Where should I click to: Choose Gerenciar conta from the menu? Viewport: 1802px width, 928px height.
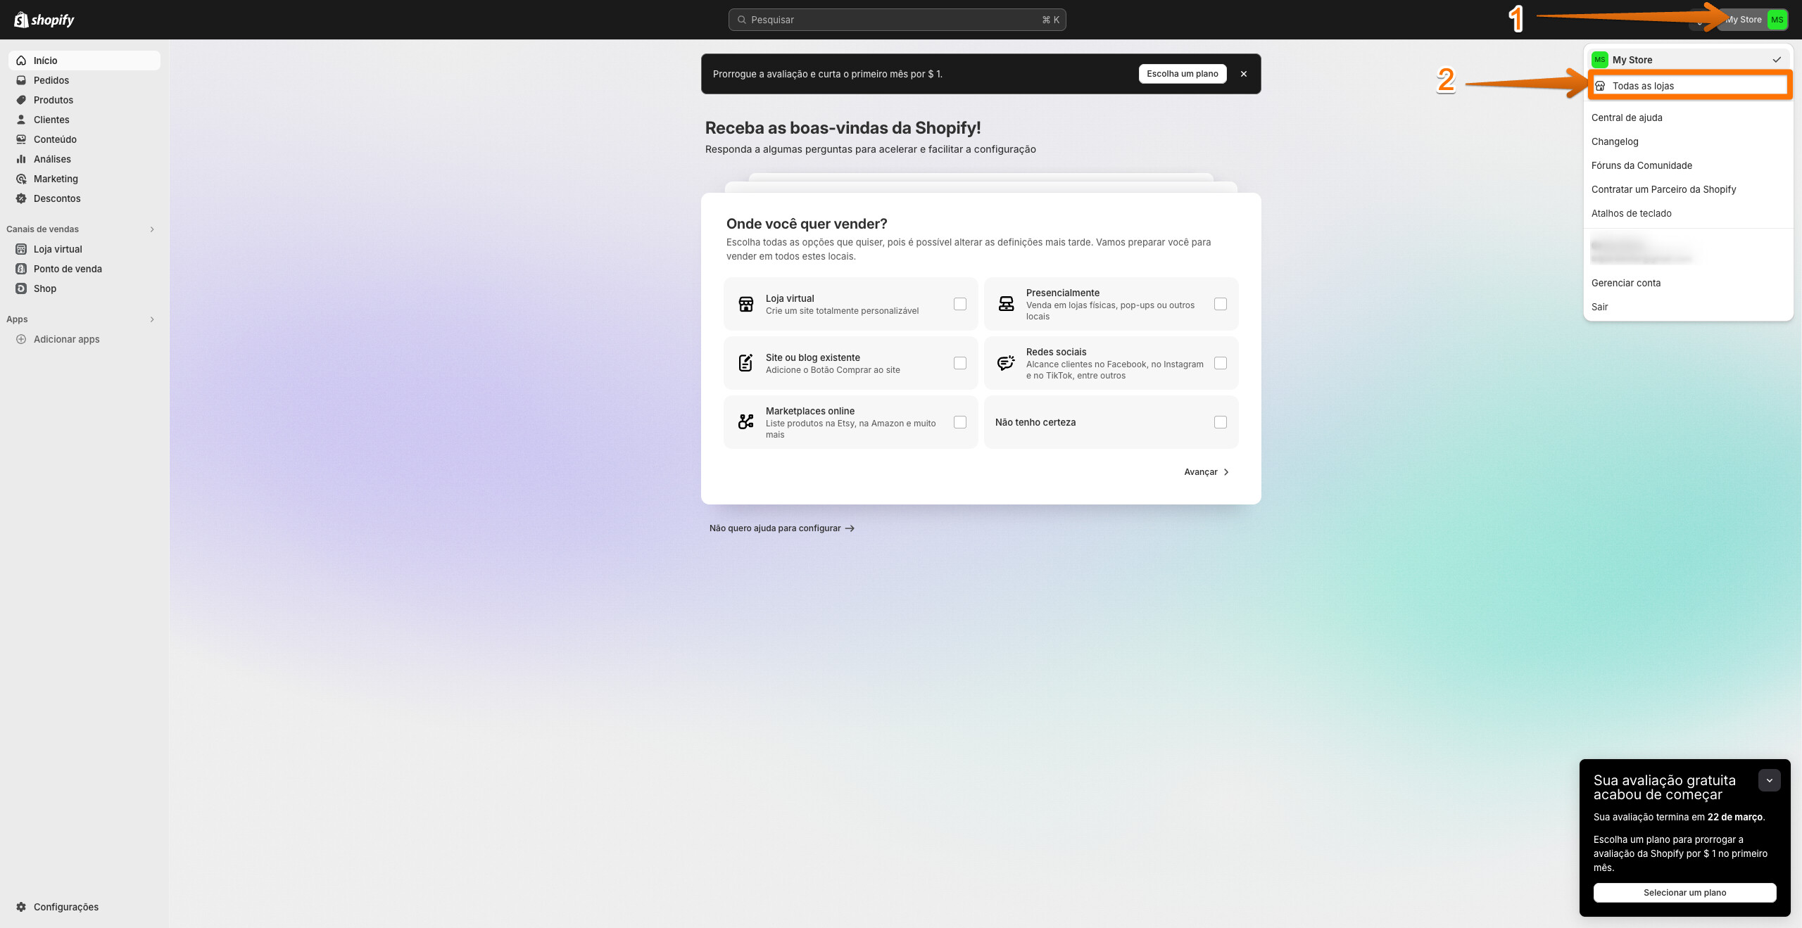(x=1626, y=283)
